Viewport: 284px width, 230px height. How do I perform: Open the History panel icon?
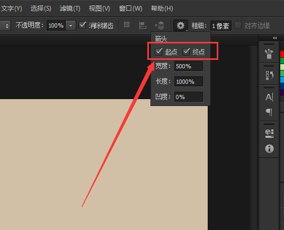click(269, 75)
